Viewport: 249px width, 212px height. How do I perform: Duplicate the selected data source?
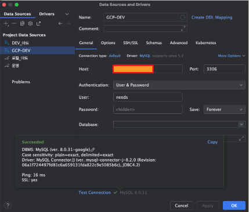coord(22,23)
